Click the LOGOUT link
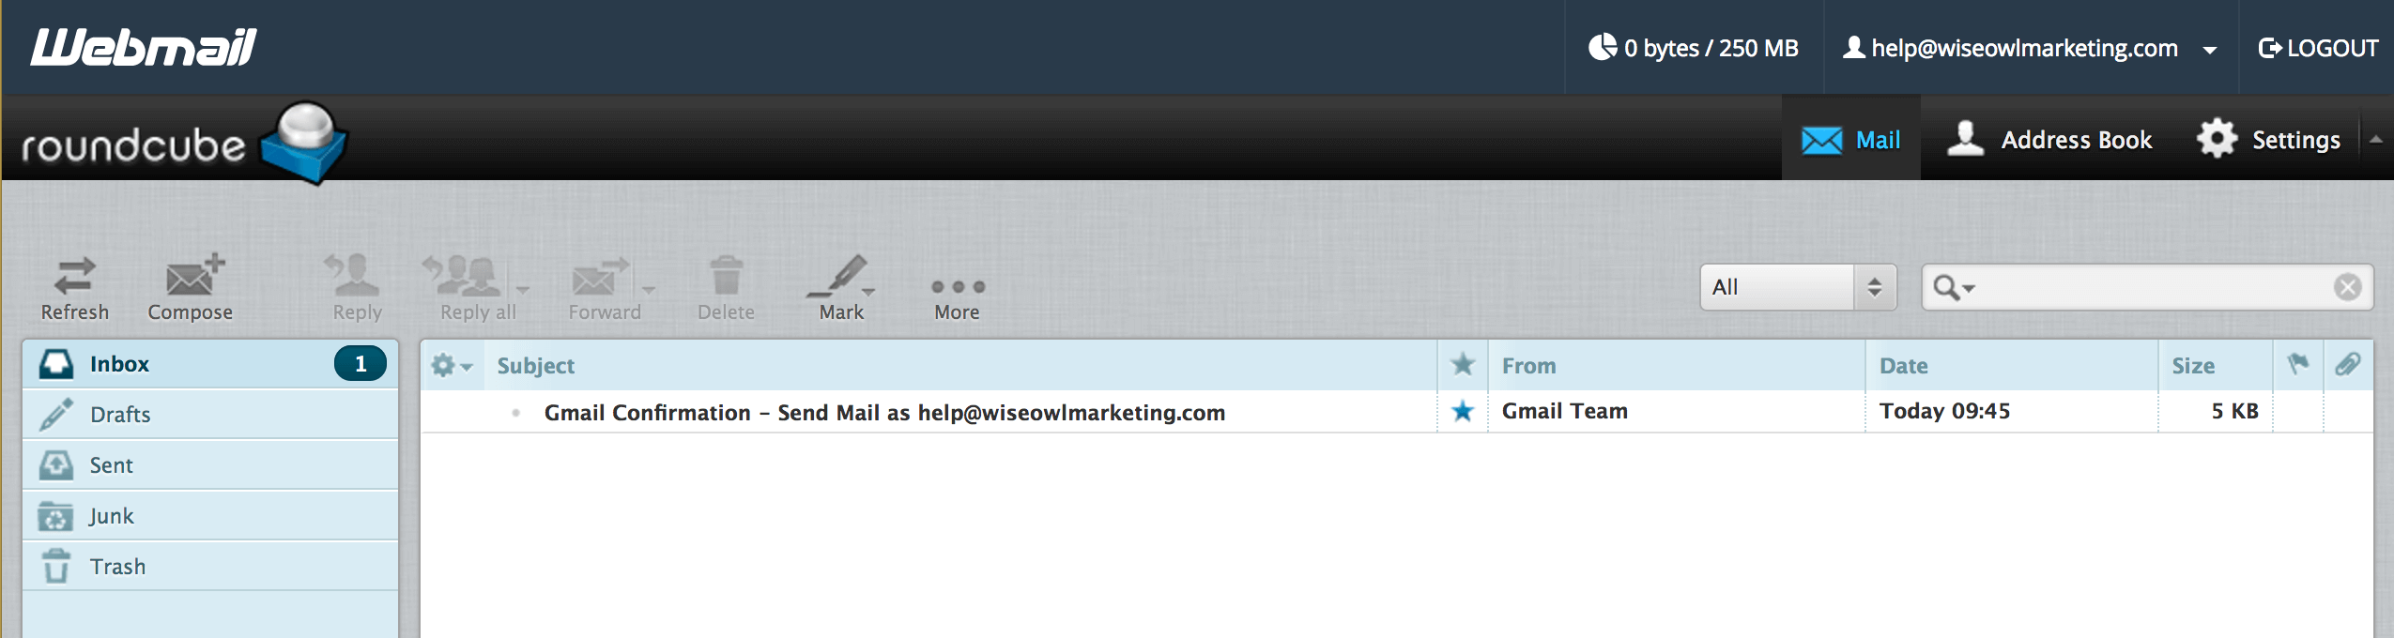This screenshot has width=2394, height=638. point(2318,48)
